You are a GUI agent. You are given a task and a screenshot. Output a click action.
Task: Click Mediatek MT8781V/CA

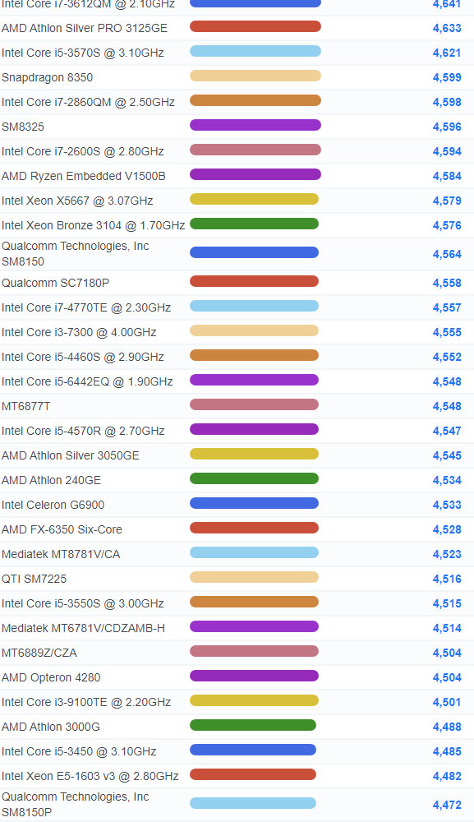(61, 554)
